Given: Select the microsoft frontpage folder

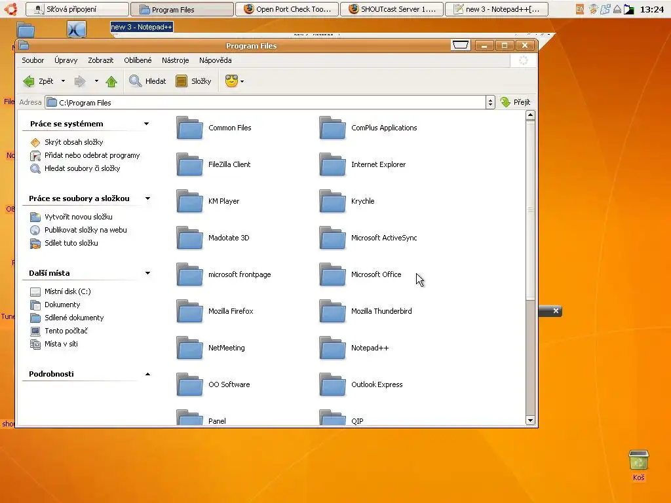Looking at the screenshot, I should [224, 274].
